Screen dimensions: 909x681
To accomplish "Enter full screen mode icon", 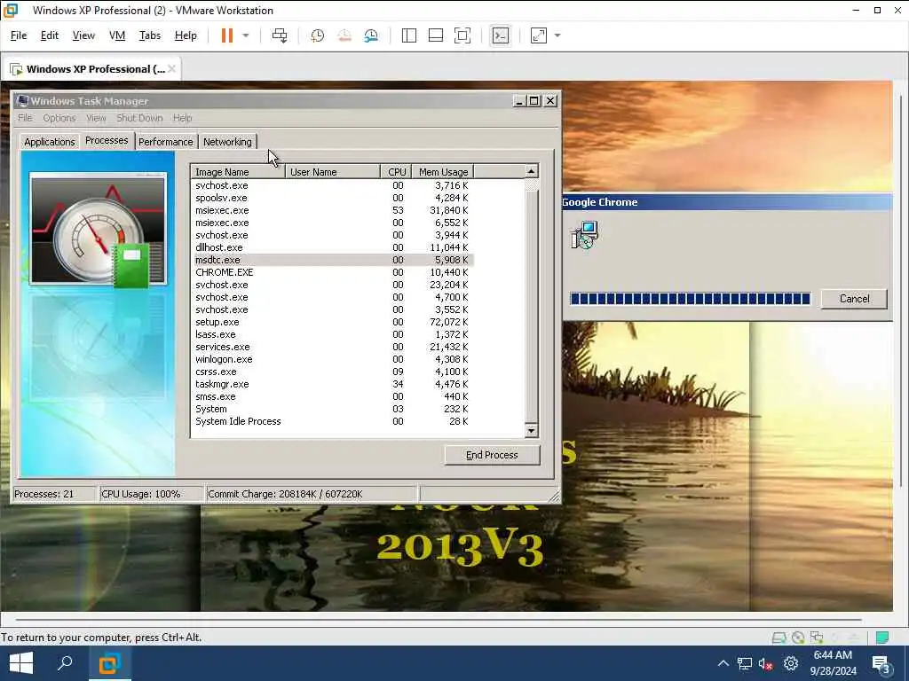I will point(462,35).
